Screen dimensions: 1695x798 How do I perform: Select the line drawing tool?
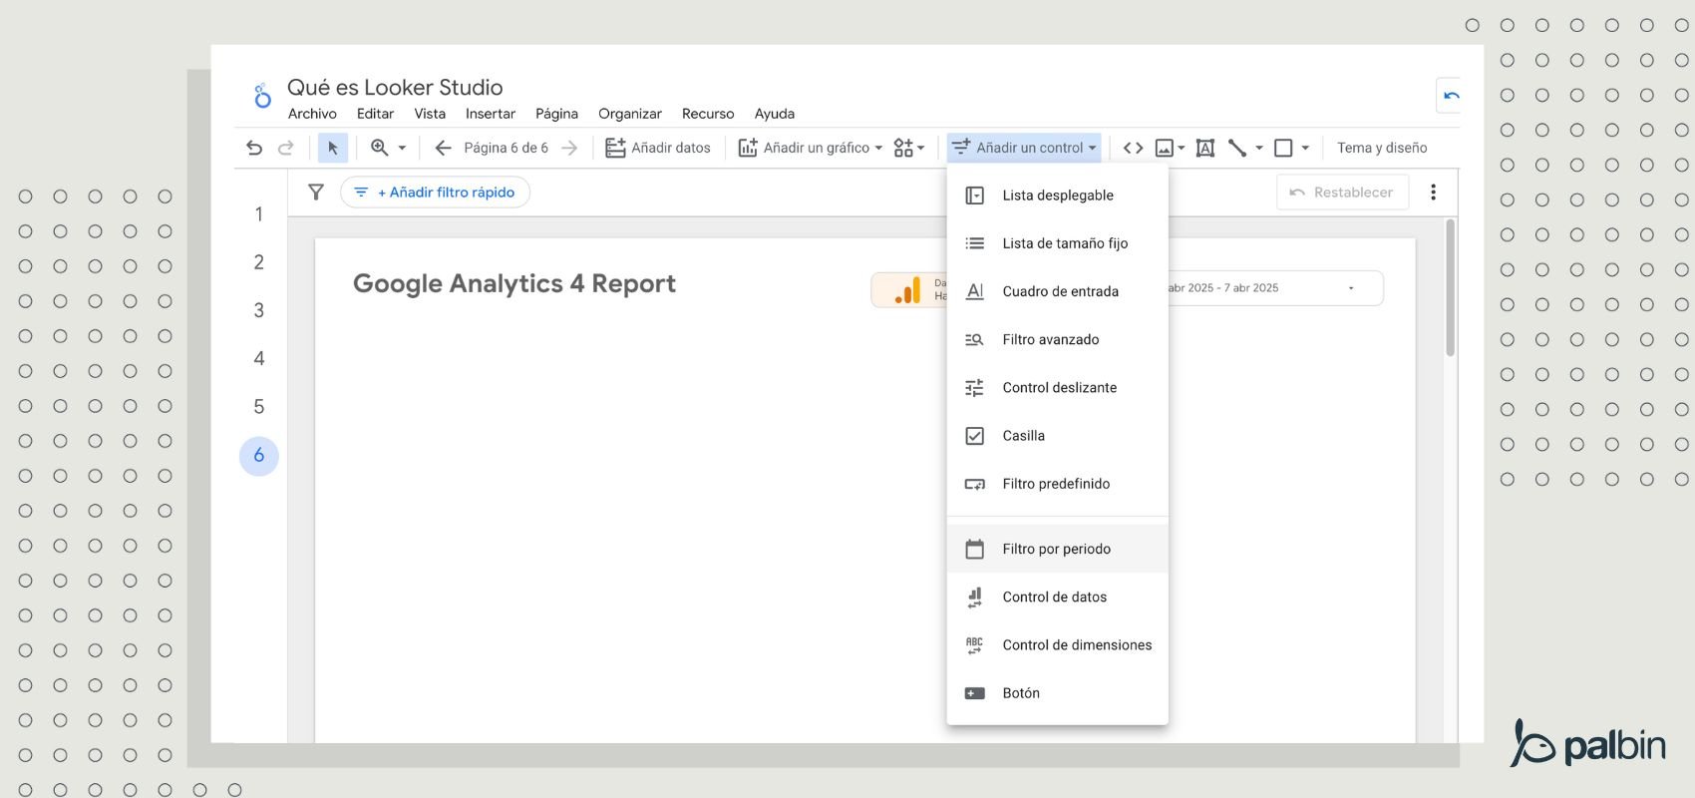click(1237, 148)
